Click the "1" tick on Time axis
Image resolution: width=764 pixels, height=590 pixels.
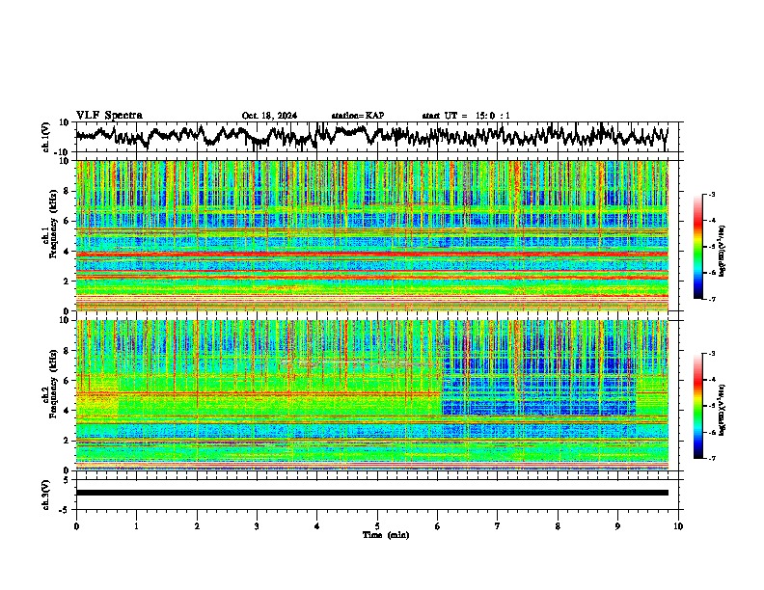(x=136, y=526)
